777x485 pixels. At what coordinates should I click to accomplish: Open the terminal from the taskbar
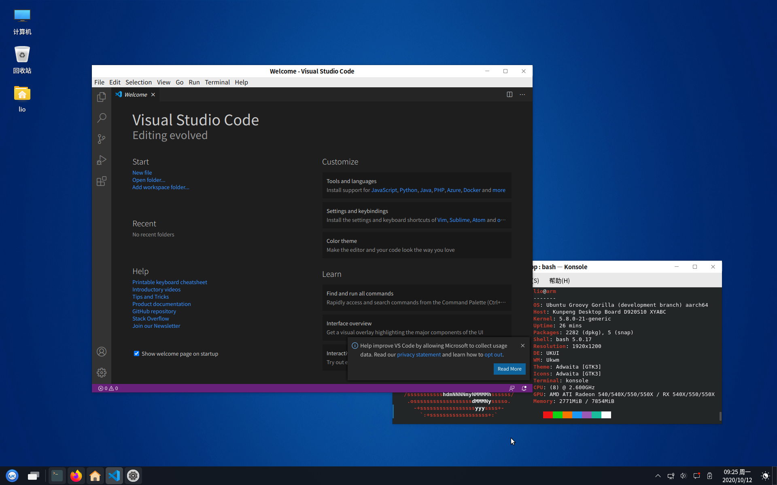pyautogui.click(x=57, y=476)
